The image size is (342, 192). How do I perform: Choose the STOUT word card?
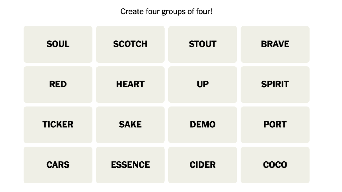pyautogui.click(x=202, y=44)
